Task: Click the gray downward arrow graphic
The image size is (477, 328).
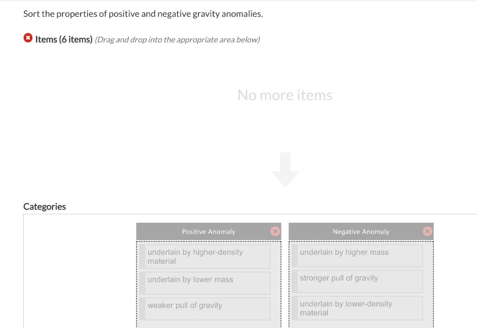Action: click(286, 170)
